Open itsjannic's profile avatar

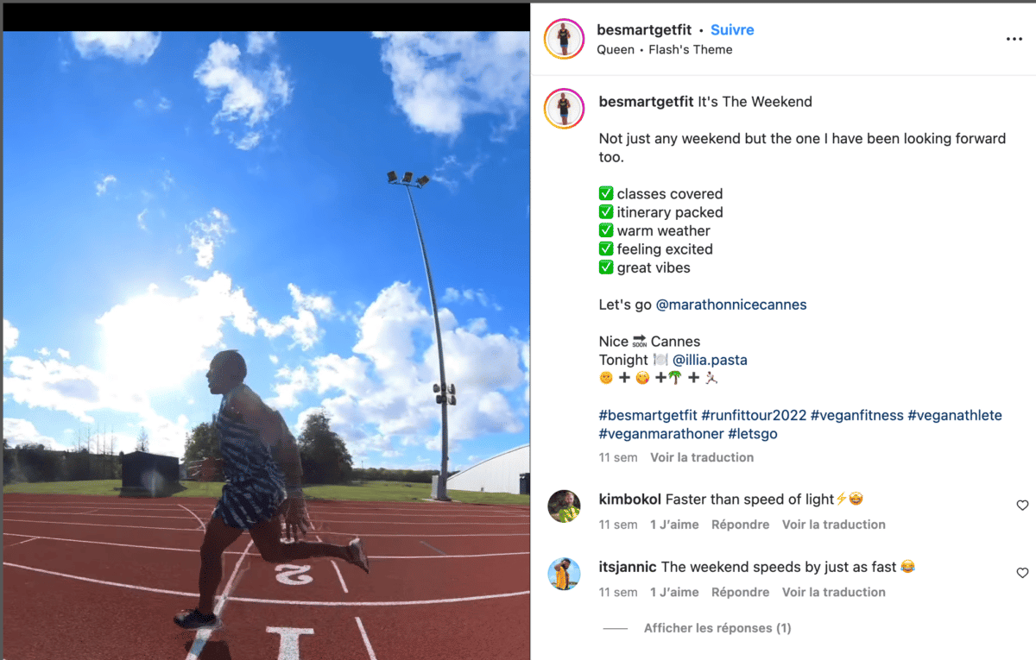point(564,574)
